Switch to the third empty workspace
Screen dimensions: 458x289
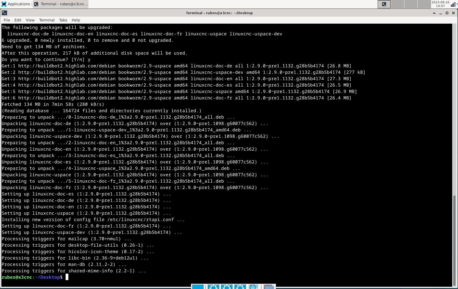411,4
